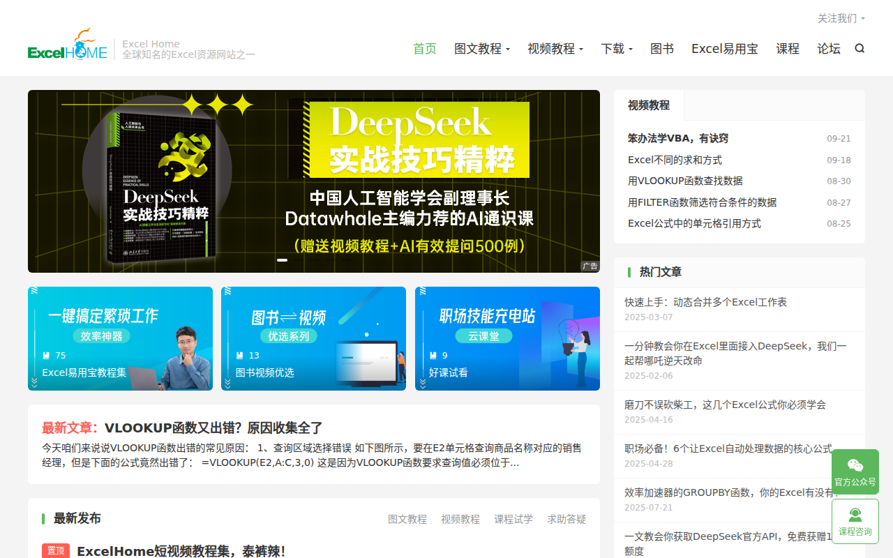Click the ExcelHome logo
Image resolution: width=893 pixels, height=558 pixels.
pyautogui.click(x=68, y=45)
